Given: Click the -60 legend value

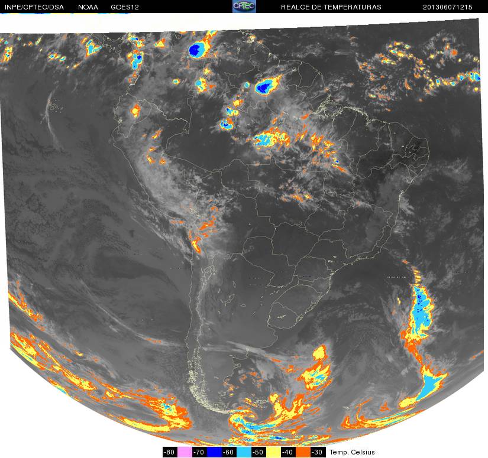Looking at the screenshot, I should tap(229, 452).
